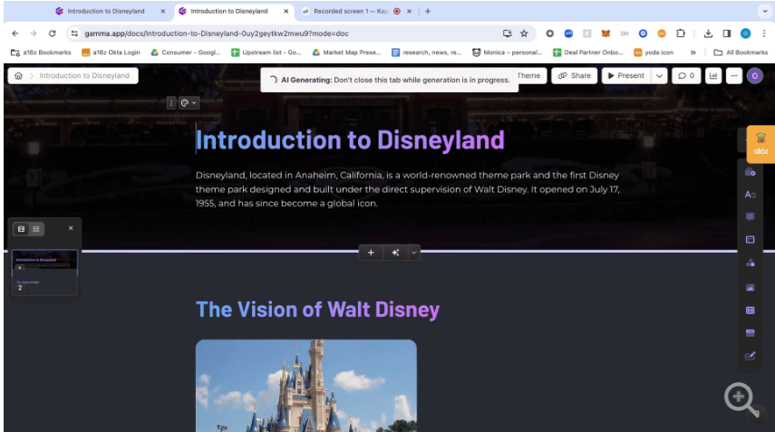Screen dimensions: 775x432
Task: Open the analytics chart icon
Action: point(713,75)
